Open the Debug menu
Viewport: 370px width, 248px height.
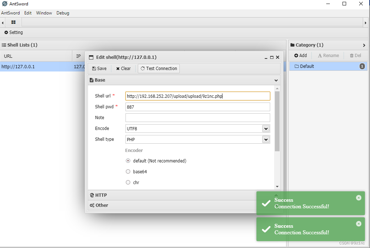point(63,13)
